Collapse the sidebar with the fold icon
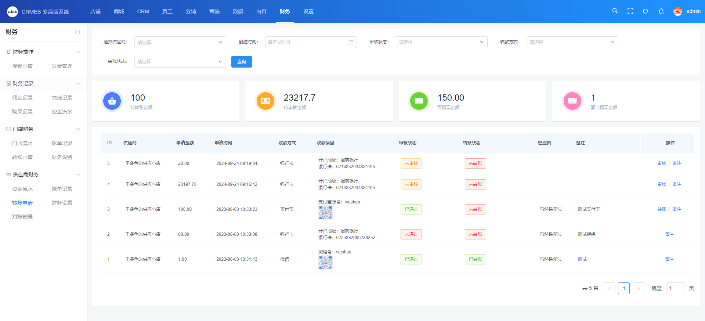 [x=77, y=32]
